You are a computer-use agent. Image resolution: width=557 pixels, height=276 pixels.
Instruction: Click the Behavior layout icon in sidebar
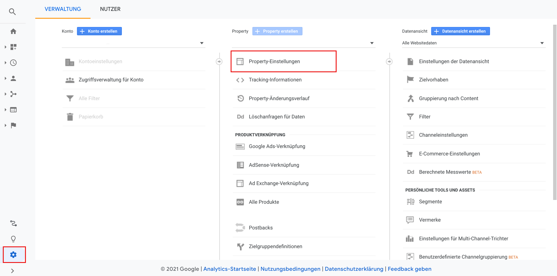click(x=13, y=110)
